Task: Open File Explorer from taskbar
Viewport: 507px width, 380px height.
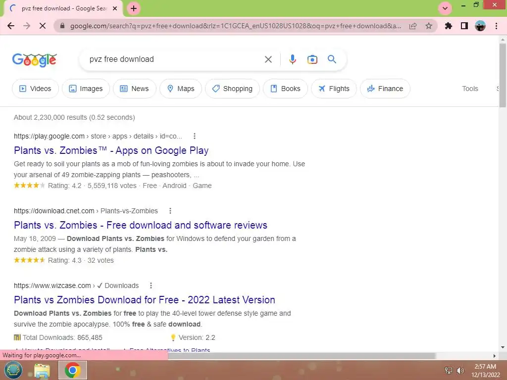Action: click(x=42, y=370)
